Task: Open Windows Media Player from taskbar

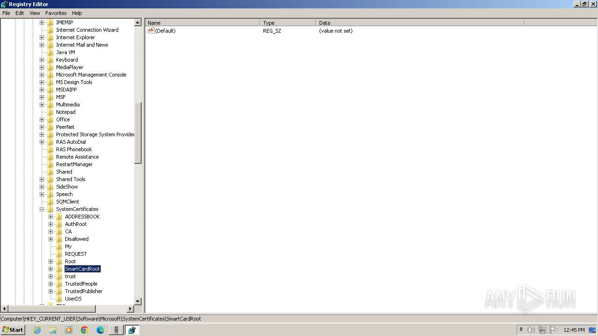Action: tap(69, 330)
